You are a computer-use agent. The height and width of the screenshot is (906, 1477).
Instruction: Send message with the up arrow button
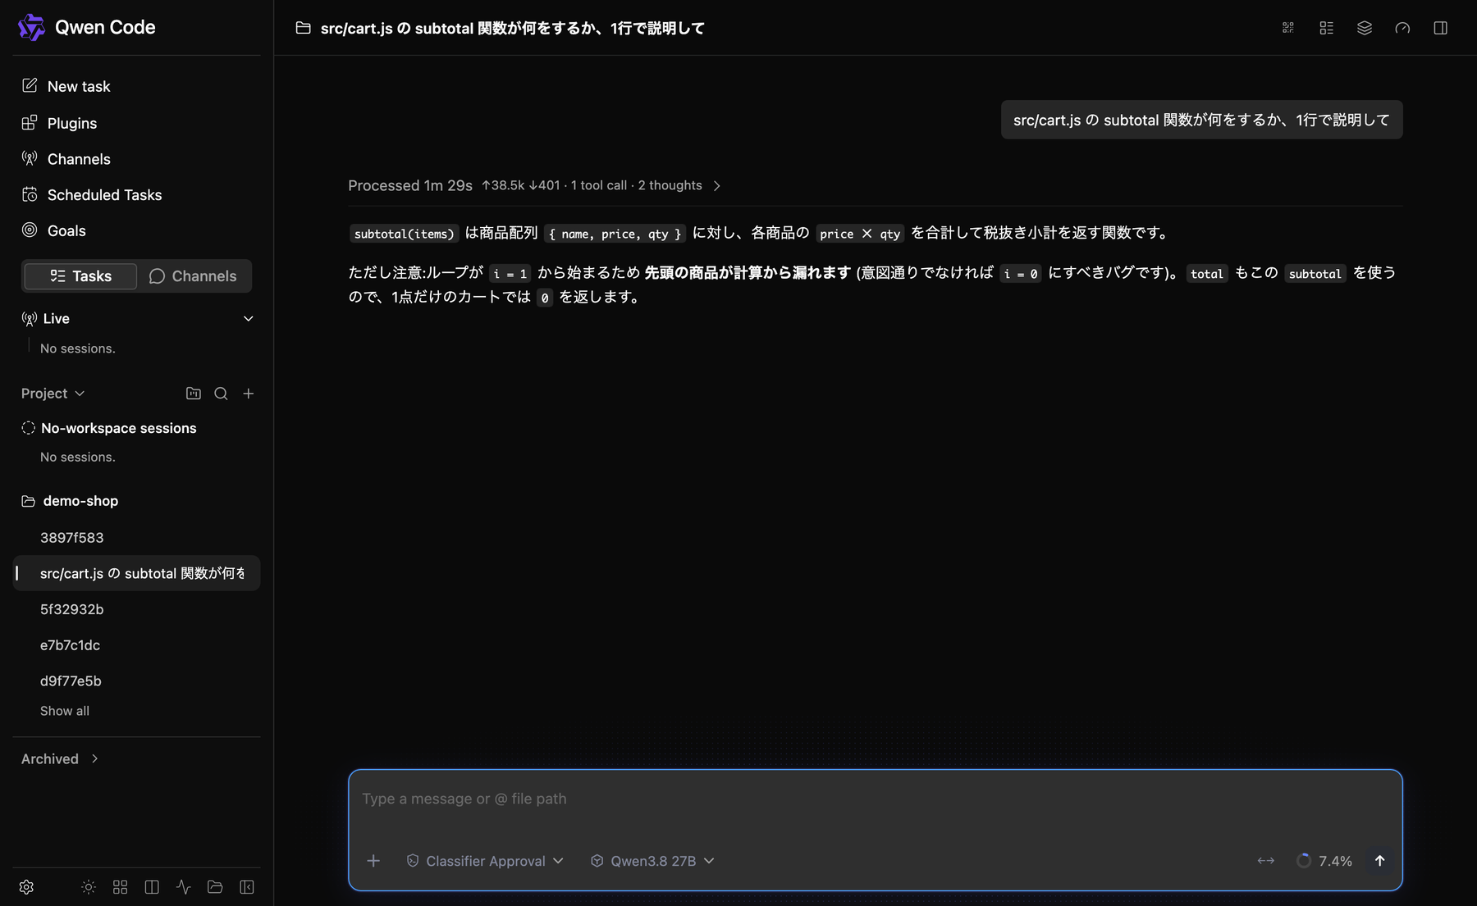click(x=1380, y=861)
